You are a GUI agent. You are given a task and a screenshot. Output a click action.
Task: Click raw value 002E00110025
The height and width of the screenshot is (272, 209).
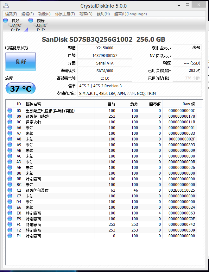(x=182, y=190)
